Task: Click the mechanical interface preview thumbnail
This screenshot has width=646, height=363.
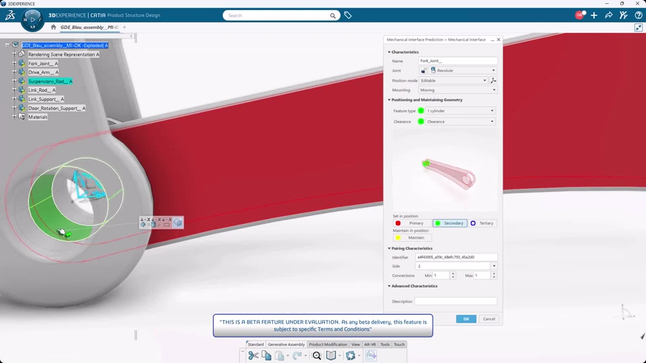Action: point(445,170)
